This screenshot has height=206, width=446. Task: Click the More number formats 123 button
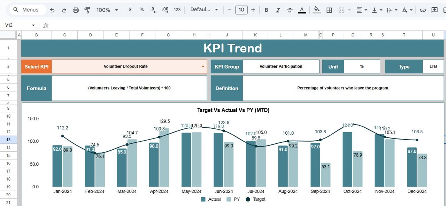pos(177,10)
